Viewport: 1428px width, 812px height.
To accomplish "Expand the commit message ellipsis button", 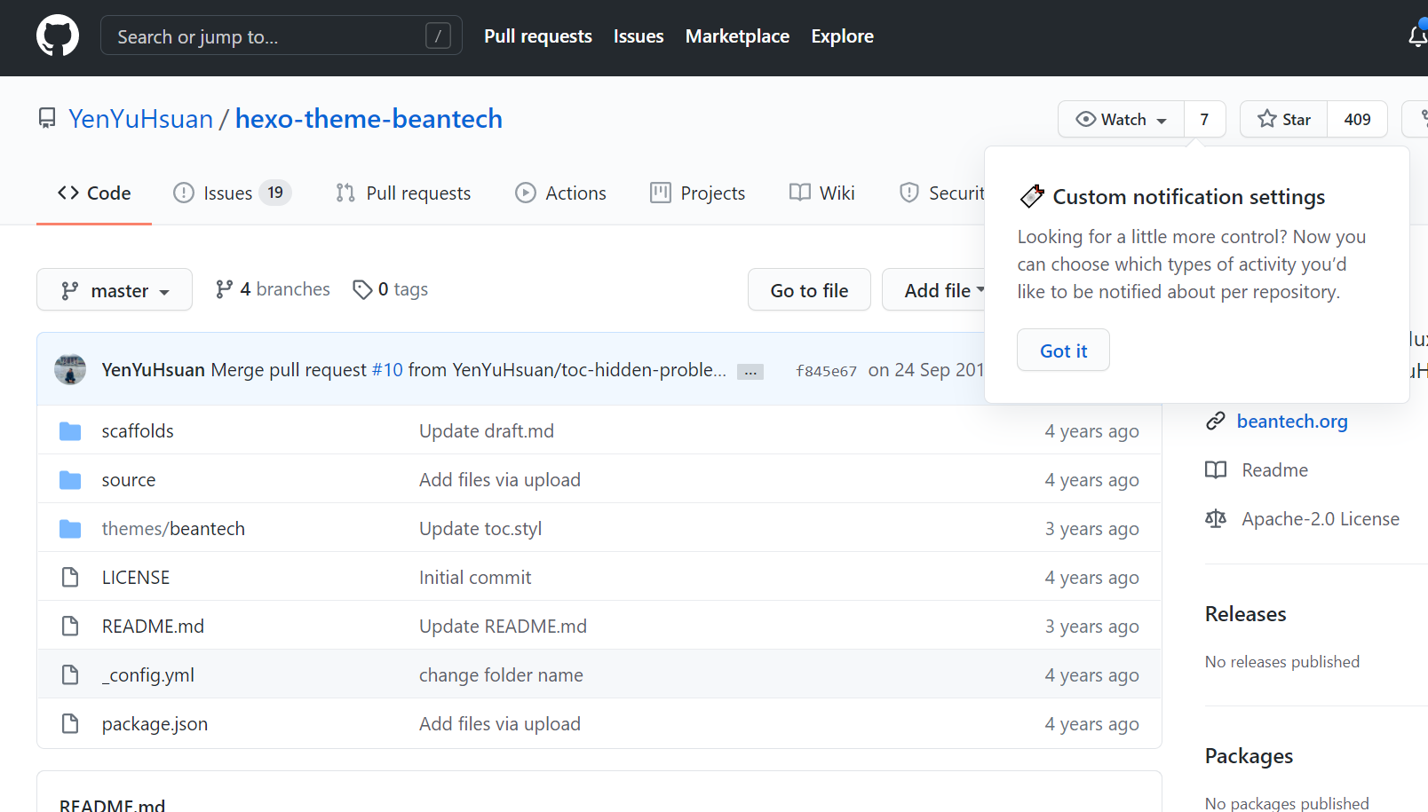I will tap(750, 372).
